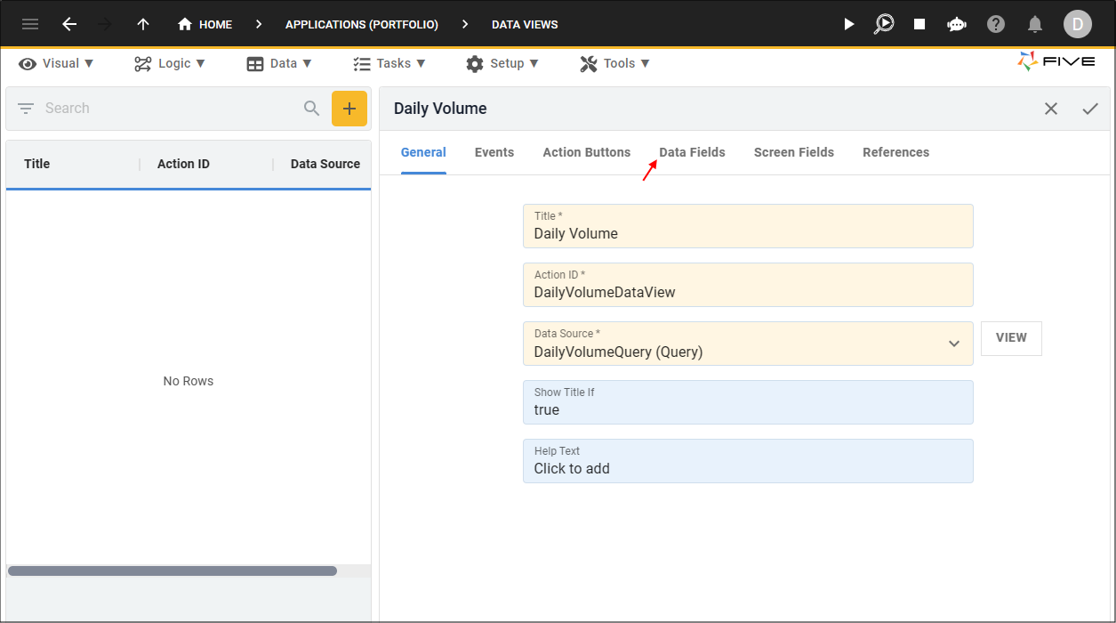This screenshot has height=623, width=1116.
Task: Edit the Action ID field
Action: tap(748, 285)
